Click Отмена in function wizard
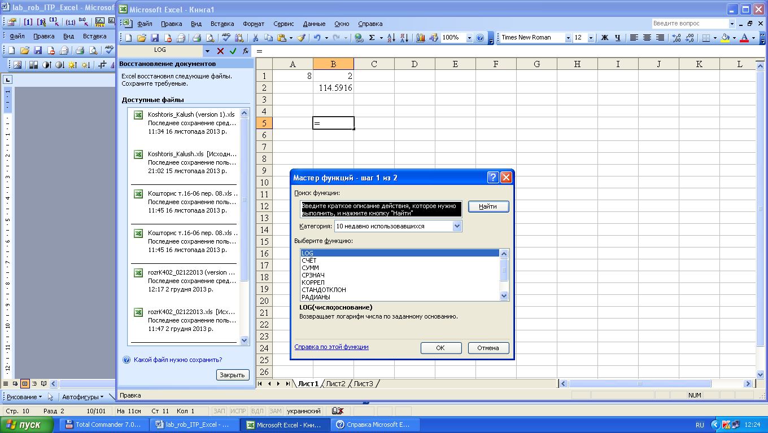This screenshot has height=433, width=768. 488,348
